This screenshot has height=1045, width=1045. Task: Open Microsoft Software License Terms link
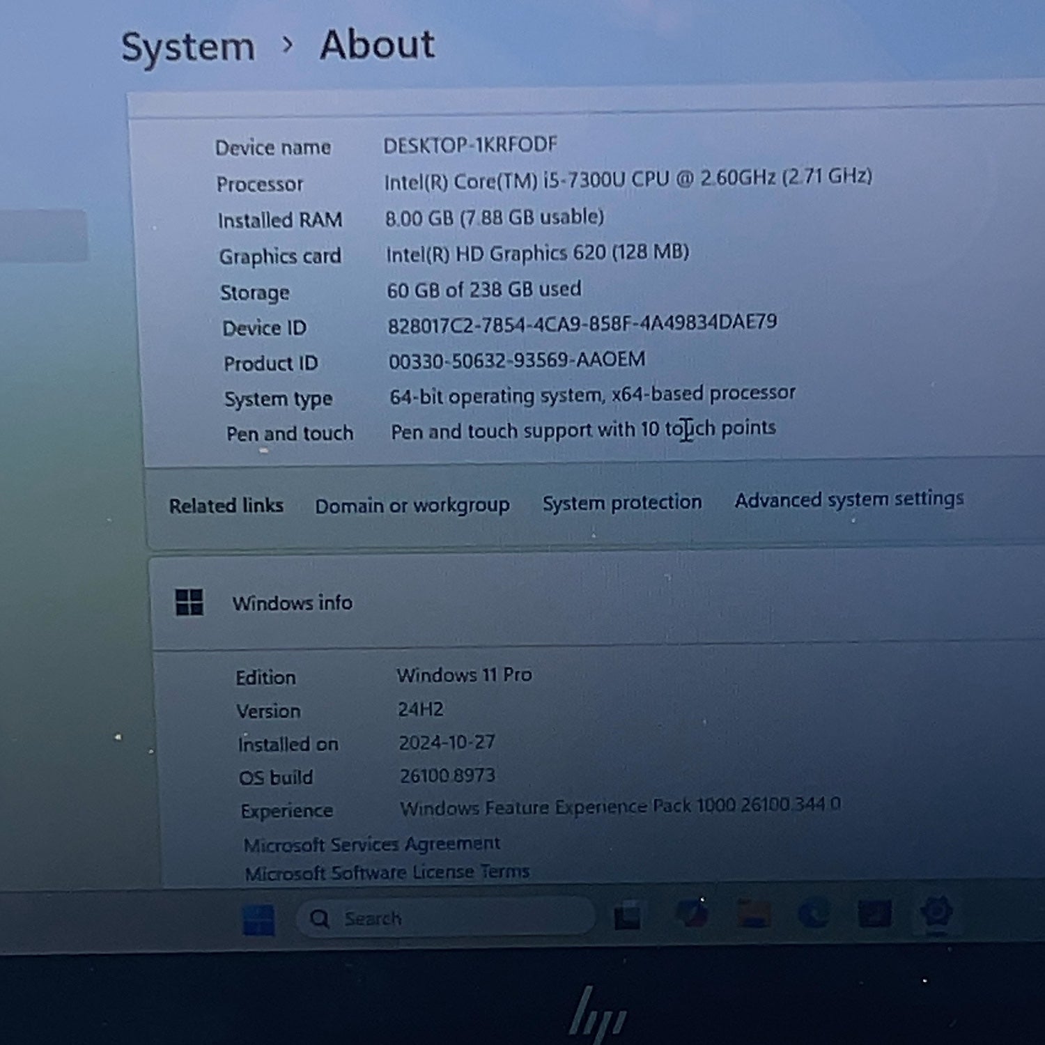click(x=387, y=872)
